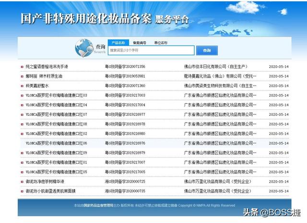Click filing number 粤G妆网备字2019216976
The height and width of the screenshot is (223, 307).
(x=125, y=143)
